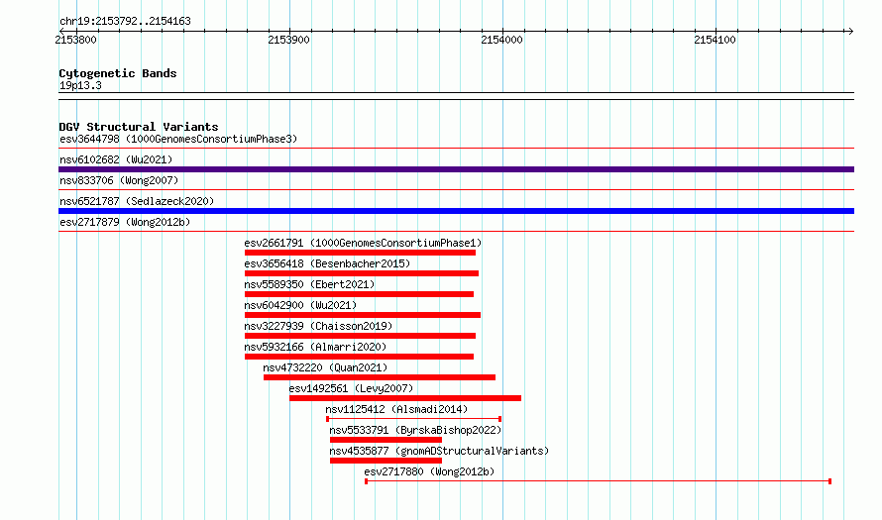This screenshot has height=520, width=882.
Task: Click the DGV Structural Variants track title
Action: 139,127
